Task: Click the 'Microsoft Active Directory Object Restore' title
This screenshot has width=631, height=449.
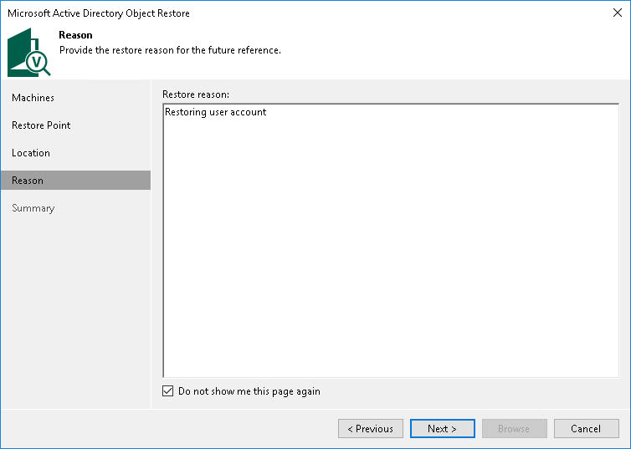Action: point(99,13)
